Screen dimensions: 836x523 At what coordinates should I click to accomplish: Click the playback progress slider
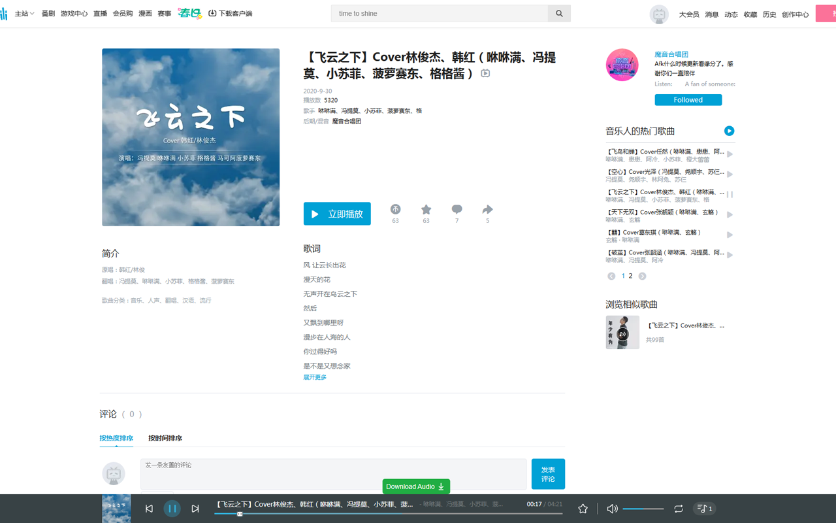click(389, 514)
